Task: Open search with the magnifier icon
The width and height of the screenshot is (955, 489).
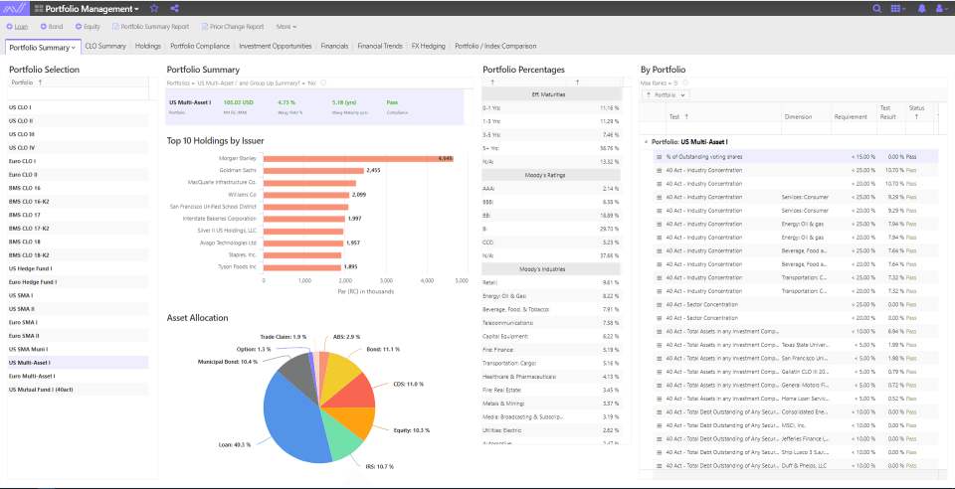Action: pyautogui.click(x=876, y=8)
